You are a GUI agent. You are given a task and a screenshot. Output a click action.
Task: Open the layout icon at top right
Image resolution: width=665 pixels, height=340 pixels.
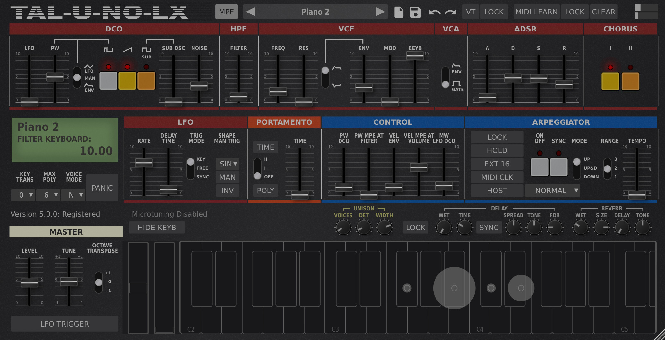(x=646, y=12)
